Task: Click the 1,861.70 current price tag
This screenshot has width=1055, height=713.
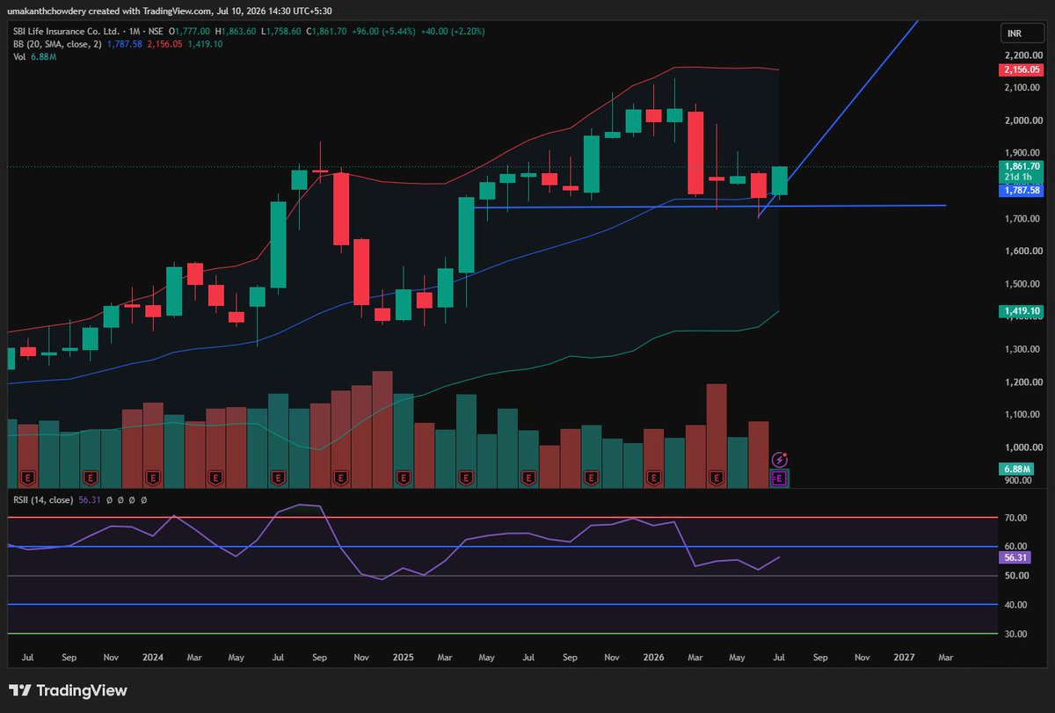Action: point(1020,166)
